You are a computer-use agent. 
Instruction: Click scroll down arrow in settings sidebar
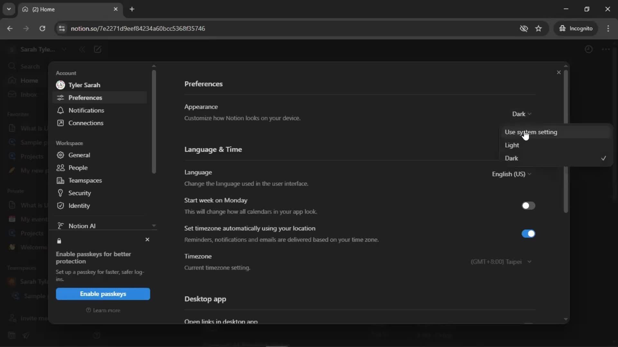point(154,226)
